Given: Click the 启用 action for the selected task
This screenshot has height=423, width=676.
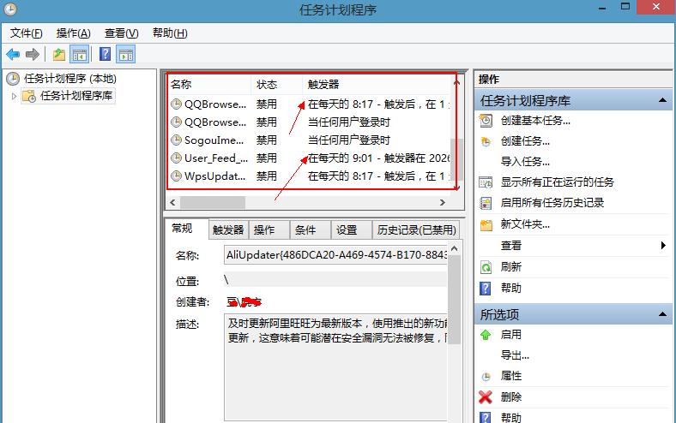Looking at the screenshot, I should [511, 335].
